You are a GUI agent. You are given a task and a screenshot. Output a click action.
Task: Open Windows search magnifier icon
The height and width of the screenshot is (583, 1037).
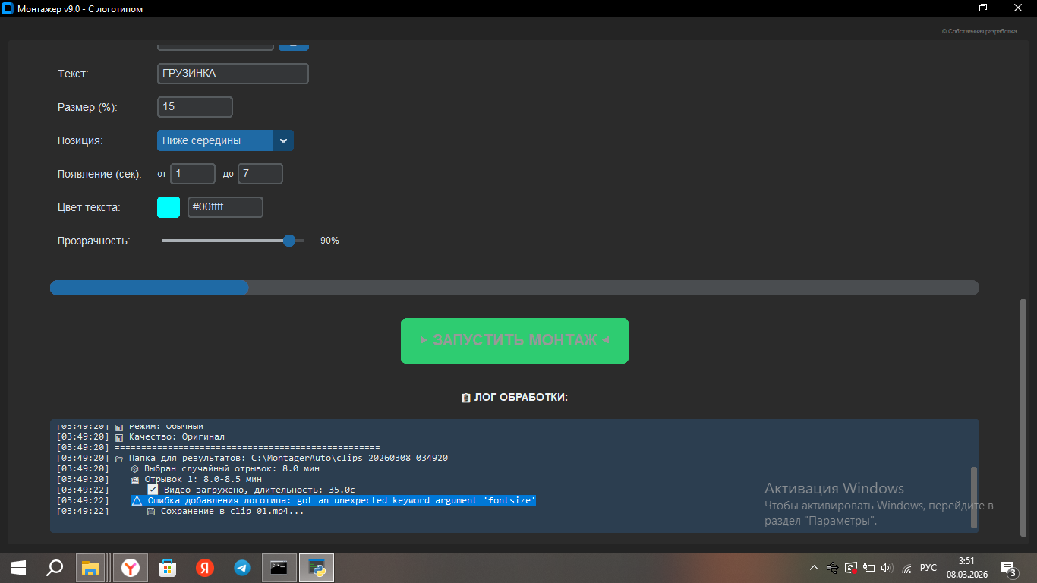click(55, 568)
